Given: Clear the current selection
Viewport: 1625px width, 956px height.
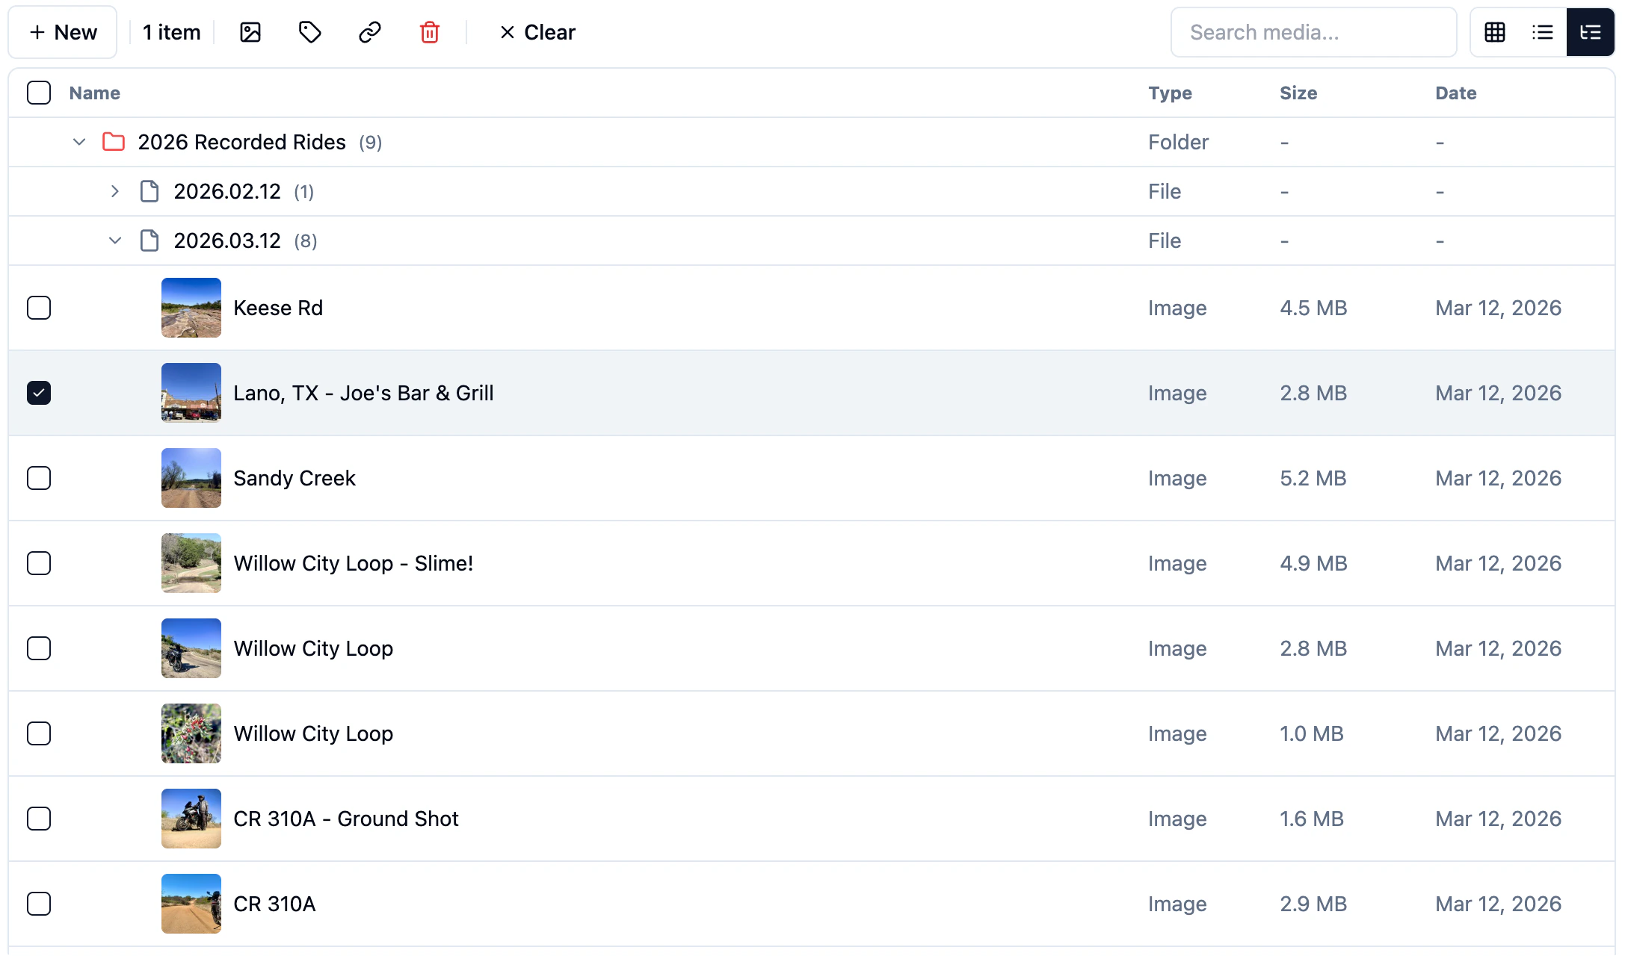Looking at the screenshot, I should (537, 32).
